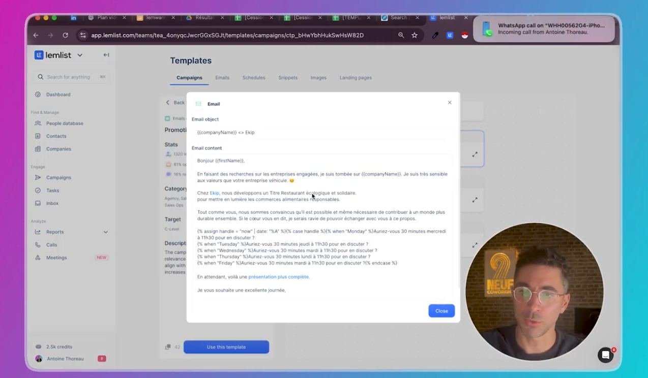Click the credits coin icon
Image resolution: width=648 pixels, height=378 pixels.
(39, 346)
